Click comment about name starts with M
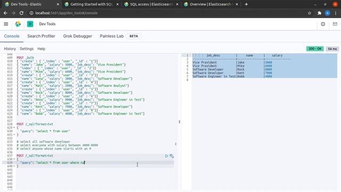The width and height of the screenshot is (341, 192). 54,149
